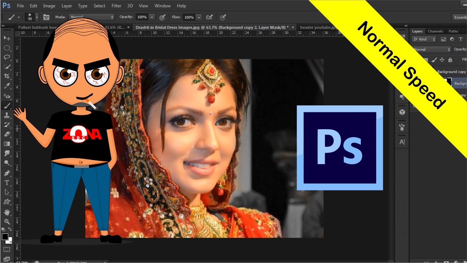Select the Clone Stamp tool

click(x=7, y=115)
